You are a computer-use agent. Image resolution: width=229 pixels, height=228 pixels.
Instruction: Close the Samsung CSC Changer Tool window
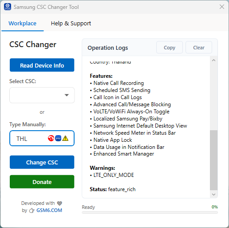pos(222,7)
